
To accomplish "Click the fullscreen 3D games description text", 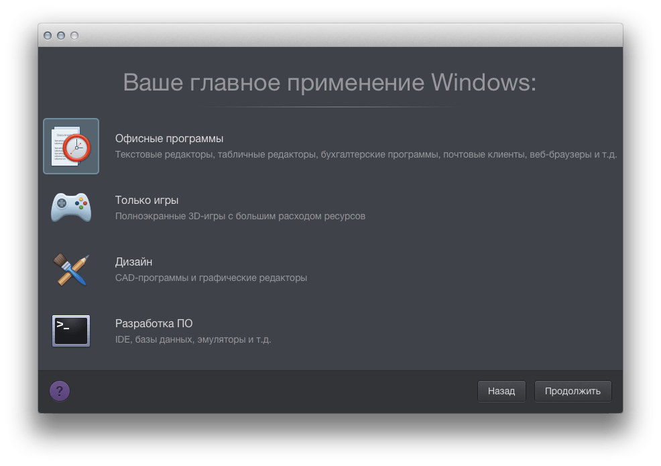I will 240,216.
